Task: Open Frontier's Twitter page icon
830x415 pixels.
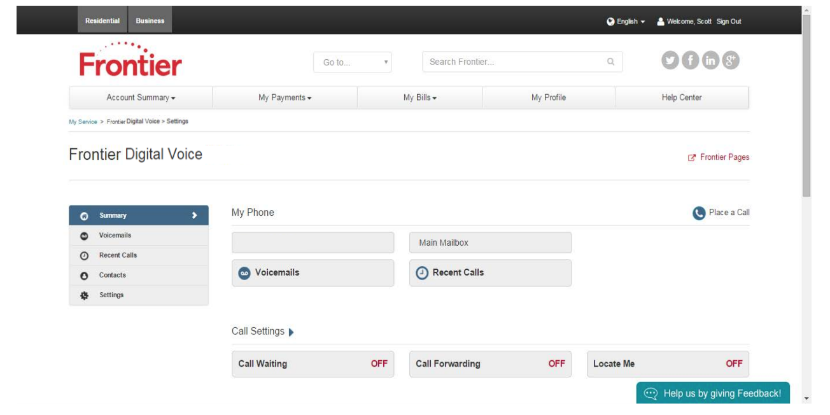Action: click(x=670, y=60)
